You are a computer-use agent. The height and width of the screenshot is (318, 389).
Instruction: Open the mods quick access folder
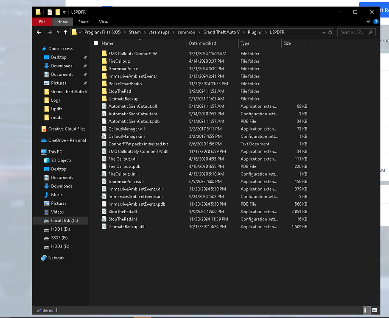(56, 117)
